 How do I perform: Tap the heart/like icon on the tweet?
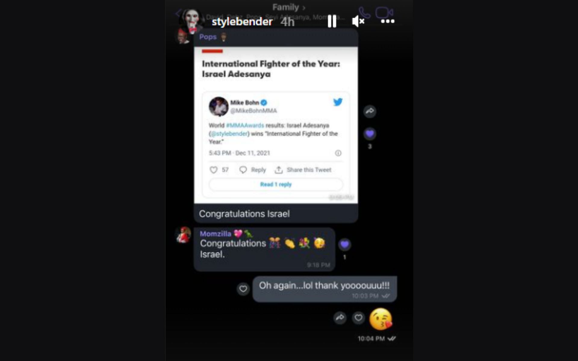[x=214, y=169]
